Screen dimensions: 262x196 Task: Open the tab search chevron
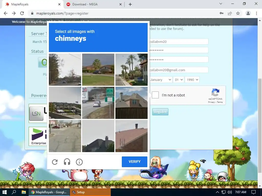click(221, 4)
